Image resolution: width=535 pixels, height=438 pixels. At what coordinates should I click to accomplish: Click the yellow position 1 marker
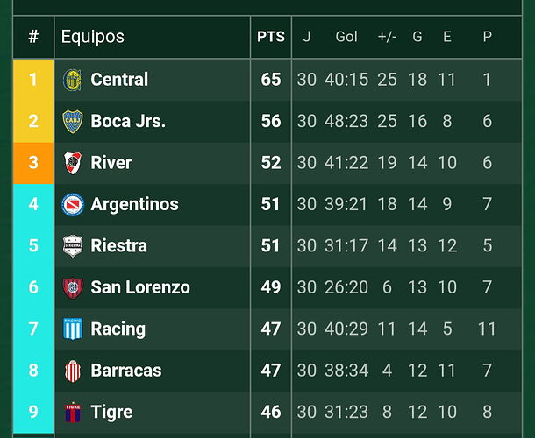click(33, 80)
